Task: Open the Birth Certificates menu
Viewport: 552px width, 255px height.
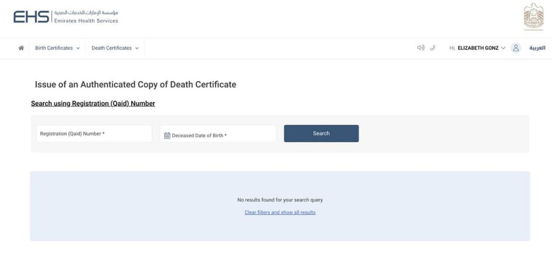Action: 54,48
